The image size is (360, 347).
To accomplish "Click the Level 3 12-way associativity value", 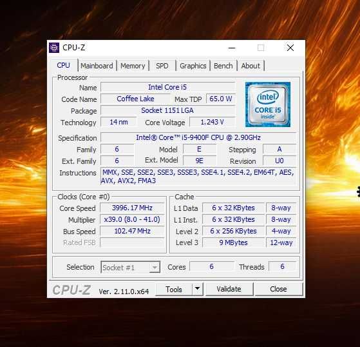I will coord(281,243).
